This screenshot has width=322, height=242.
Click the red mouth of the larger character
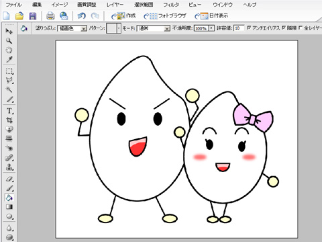(138, 147)
